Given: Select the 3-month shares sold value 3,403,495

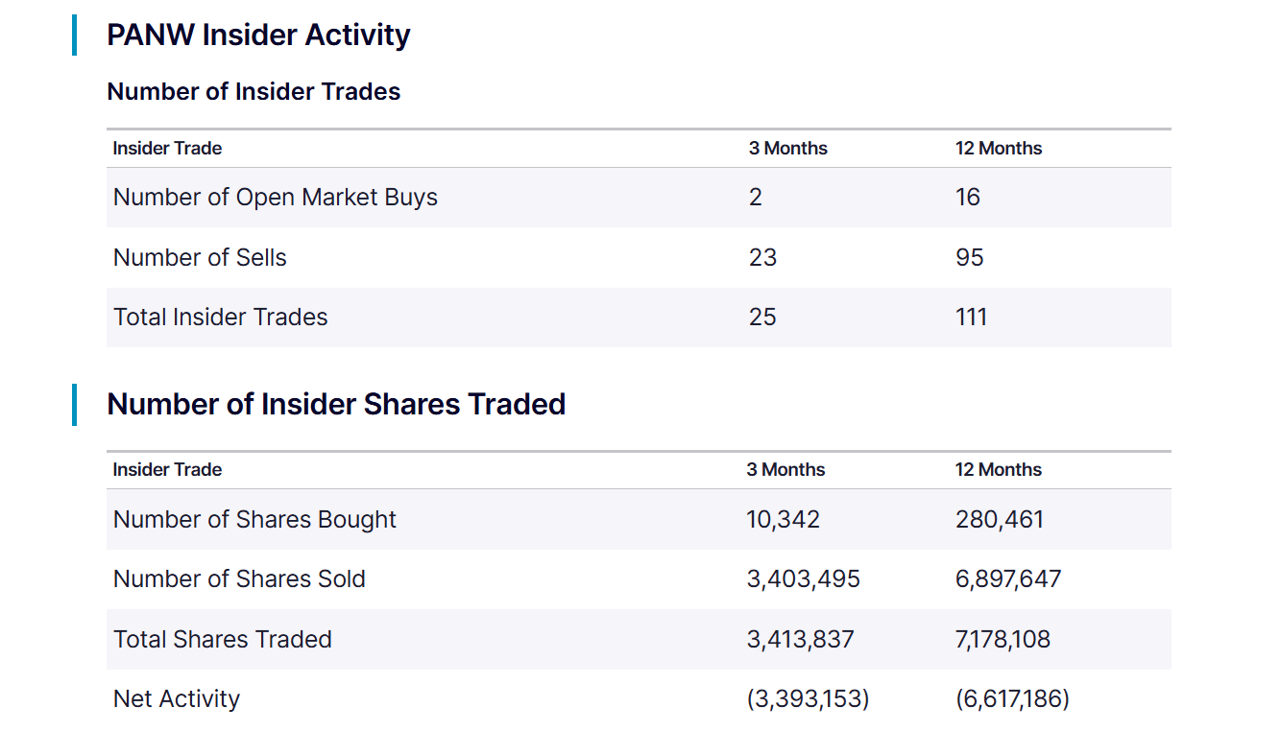Looking at the screenshot, I should (804, 579).
